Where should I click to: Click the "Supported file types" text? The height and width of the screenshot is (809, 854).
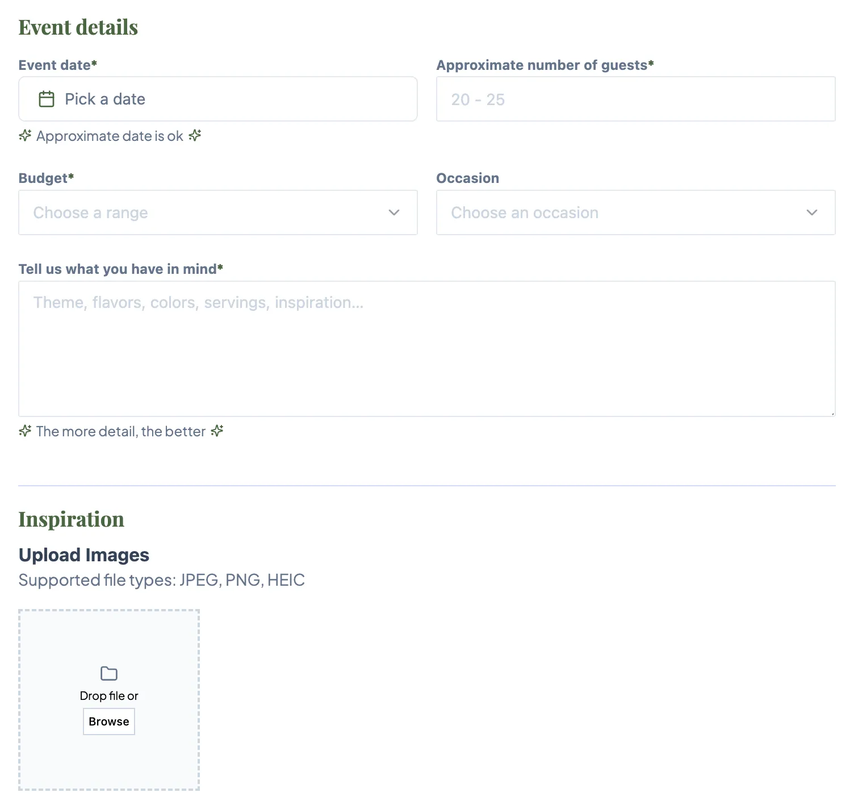click(x=162, y=579)
